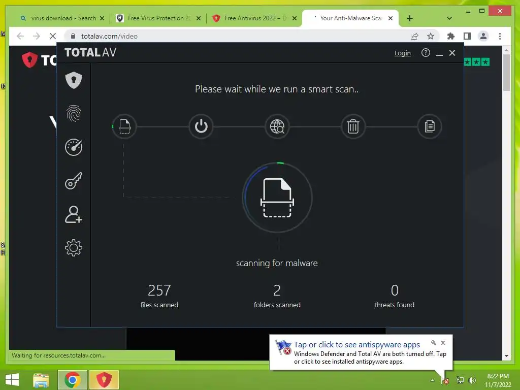Click the 'scanning for malware' status text
The width and height of the screenshot is (520, 390).
click(x=277, y=263)
